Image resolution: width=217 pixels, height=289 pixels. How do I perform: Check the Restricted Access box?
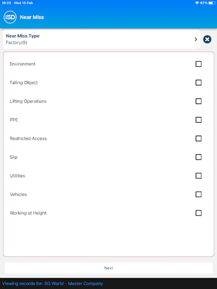click(x=199, y=138)
